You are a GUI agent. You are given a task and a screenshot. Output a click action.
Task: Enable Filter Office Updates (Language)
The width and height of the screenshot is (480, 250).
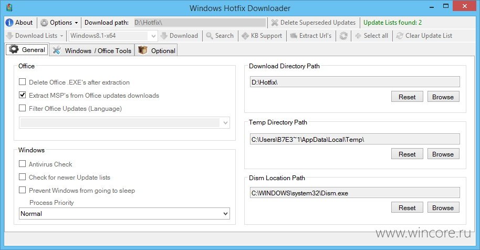click(23, 108)
